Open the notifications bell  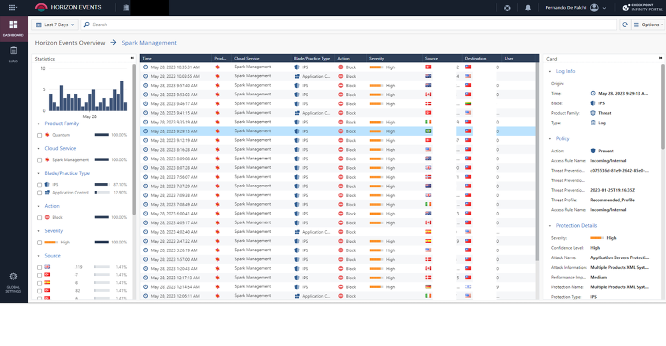click(x=528, y=7)
